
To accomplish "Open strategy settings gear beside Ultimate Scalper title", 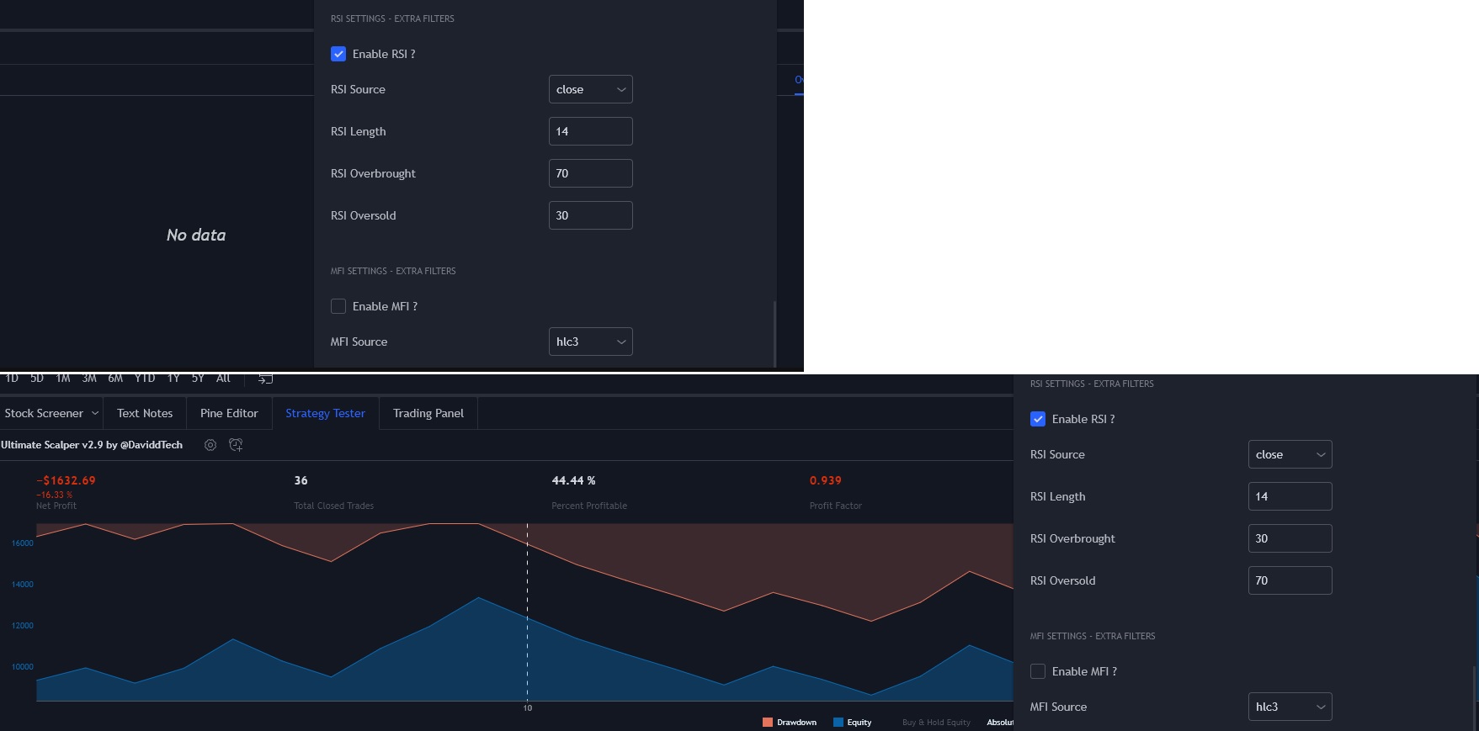I will click(x=210, y=445).
